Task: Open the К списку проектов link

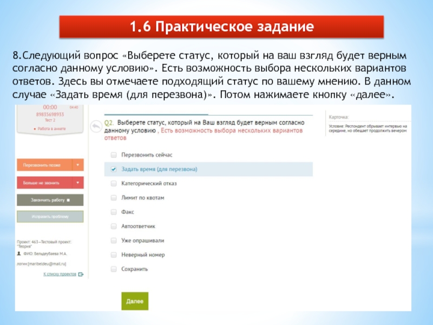Action: [60, 274]
